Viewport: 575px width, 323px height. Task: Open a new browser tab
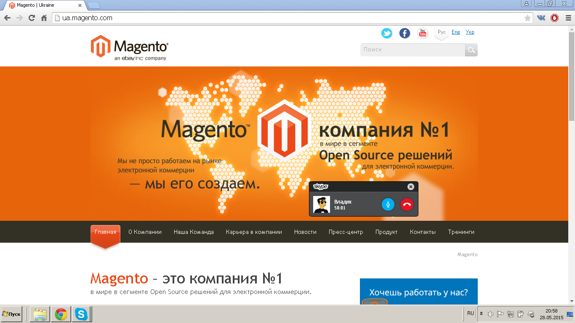(x=94, y=5)
